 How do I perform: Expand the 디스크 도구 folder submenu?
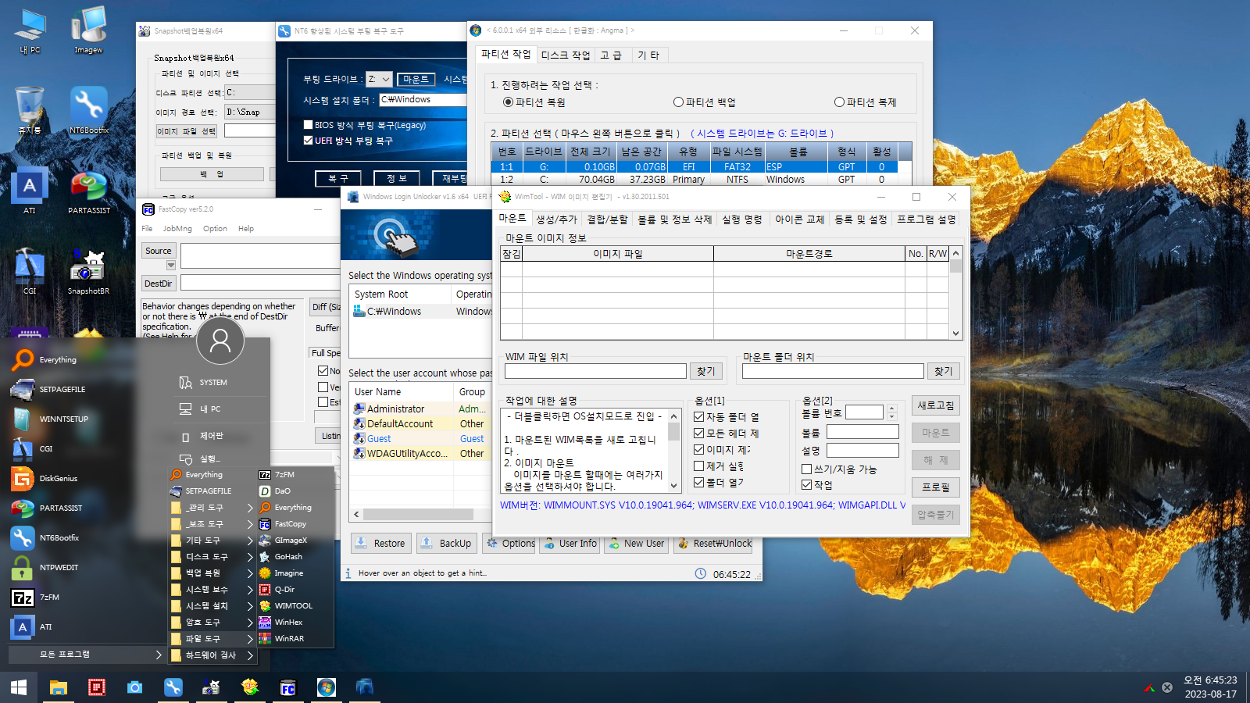coord(212,557)
